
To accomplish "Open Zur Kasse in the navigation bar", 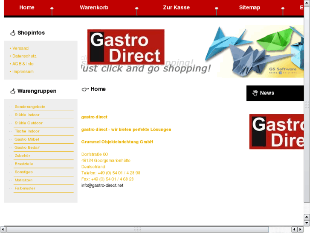I will (176, 8).
